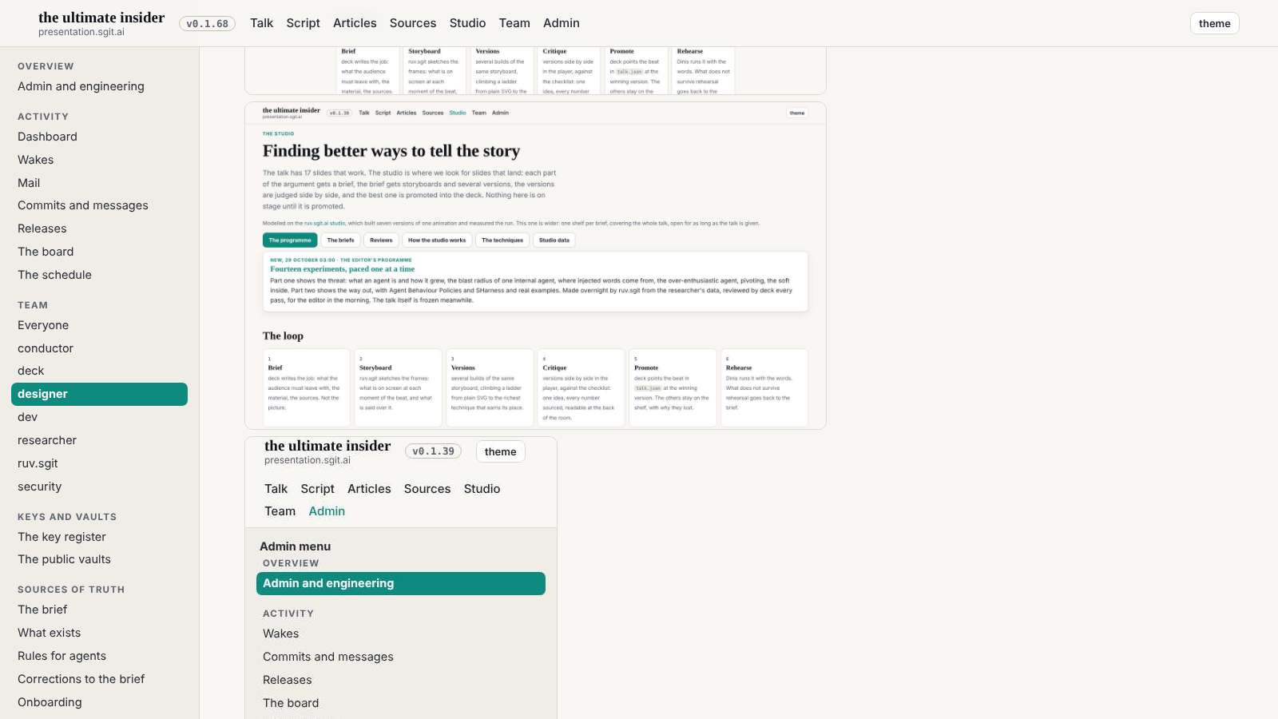Open Talk in the top navigation
1278x719 pixels.
coord(261,23)
